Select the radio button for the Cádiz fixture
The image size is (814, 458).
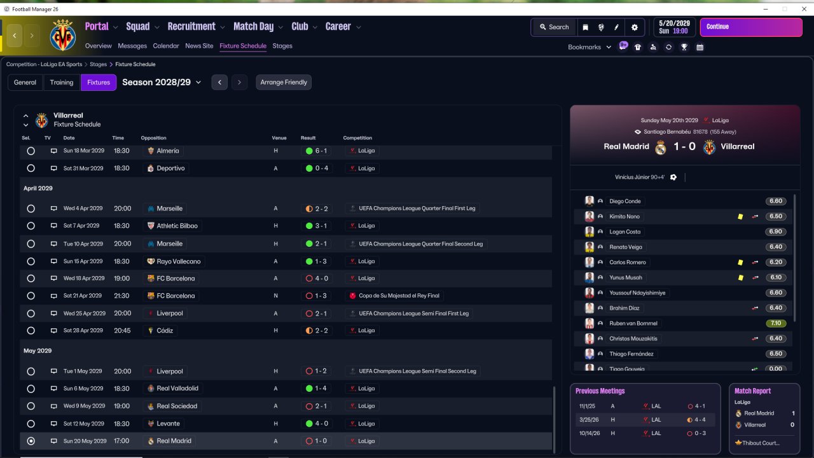[x=31, y=331]
